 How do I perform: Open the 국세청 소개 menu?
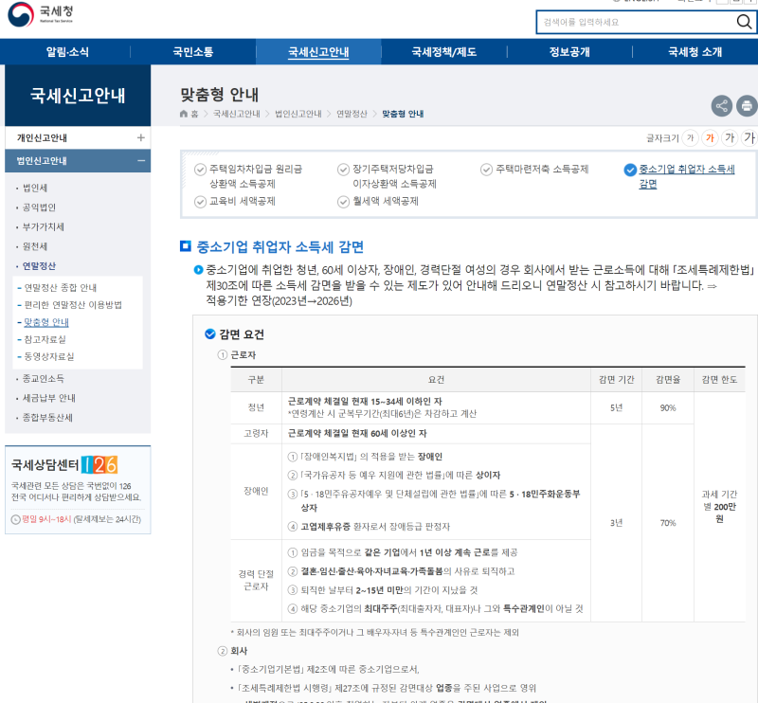(695, 52)
